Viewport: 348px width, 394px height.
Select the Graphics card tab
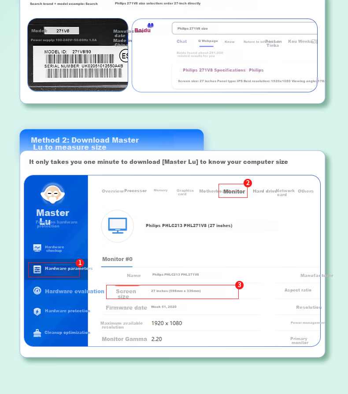(x=185, y=192)
